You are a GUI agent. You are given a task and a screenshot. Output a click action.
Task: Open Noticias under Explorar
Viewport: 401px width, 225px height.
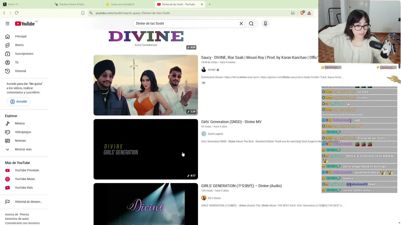20,141
